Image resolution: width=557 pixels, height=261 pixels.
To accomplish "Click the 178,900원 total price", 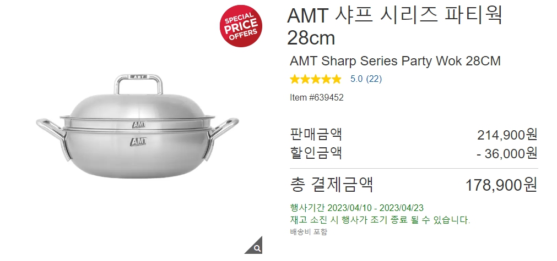I will point(501,185).
